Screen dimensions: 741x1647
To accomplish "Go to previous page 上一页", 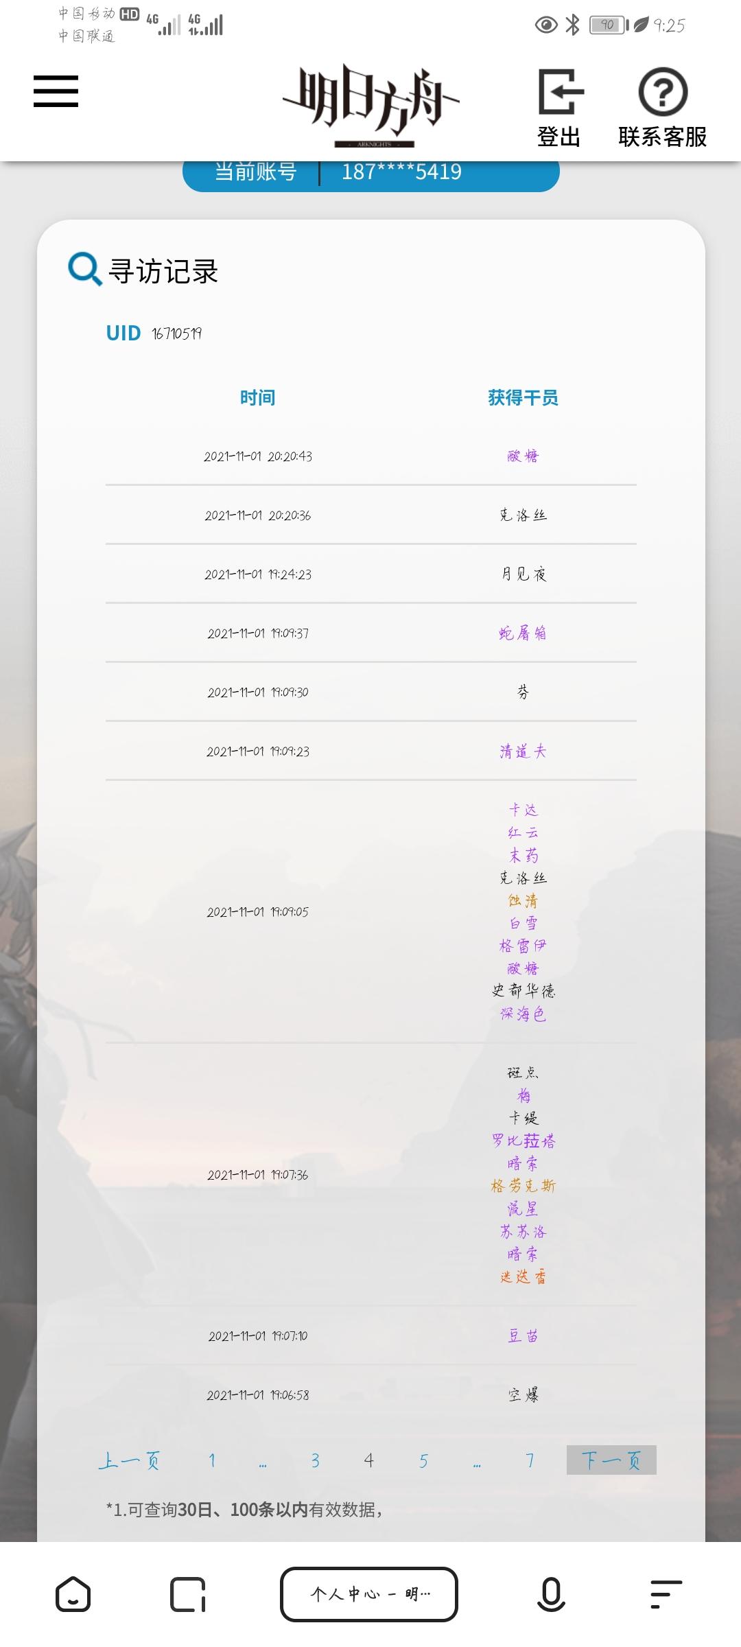I will [129, 1460].
